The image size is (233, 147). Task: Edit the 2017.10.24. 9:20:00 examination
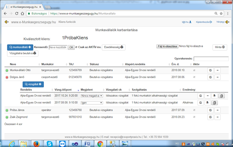point(201,96)
